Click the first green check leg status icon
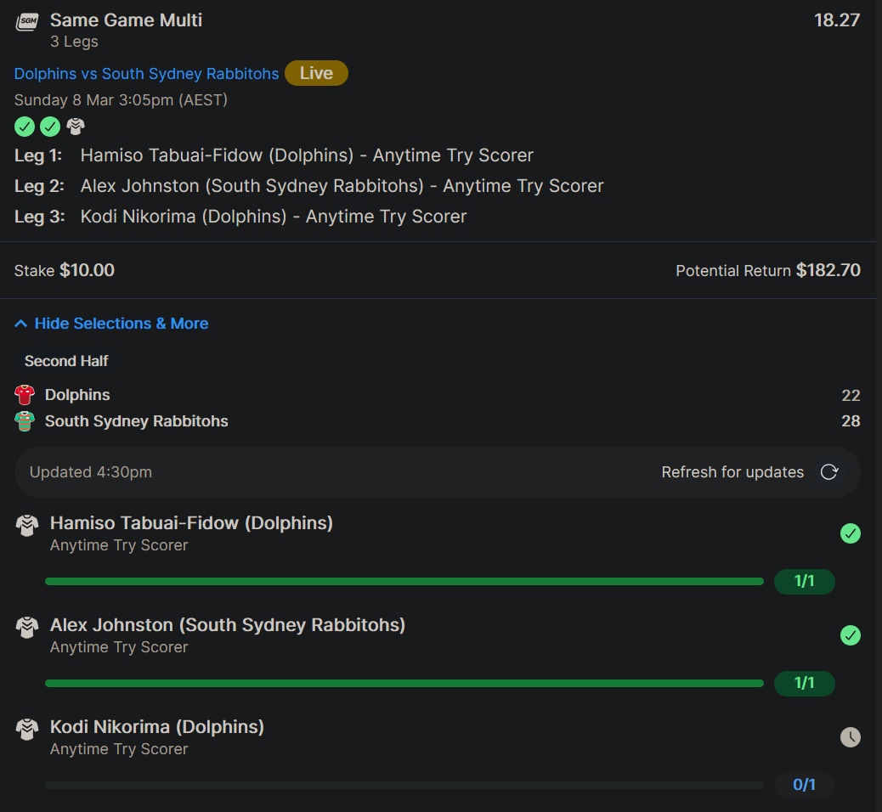The image size is (882, 812). pos(24,127)
